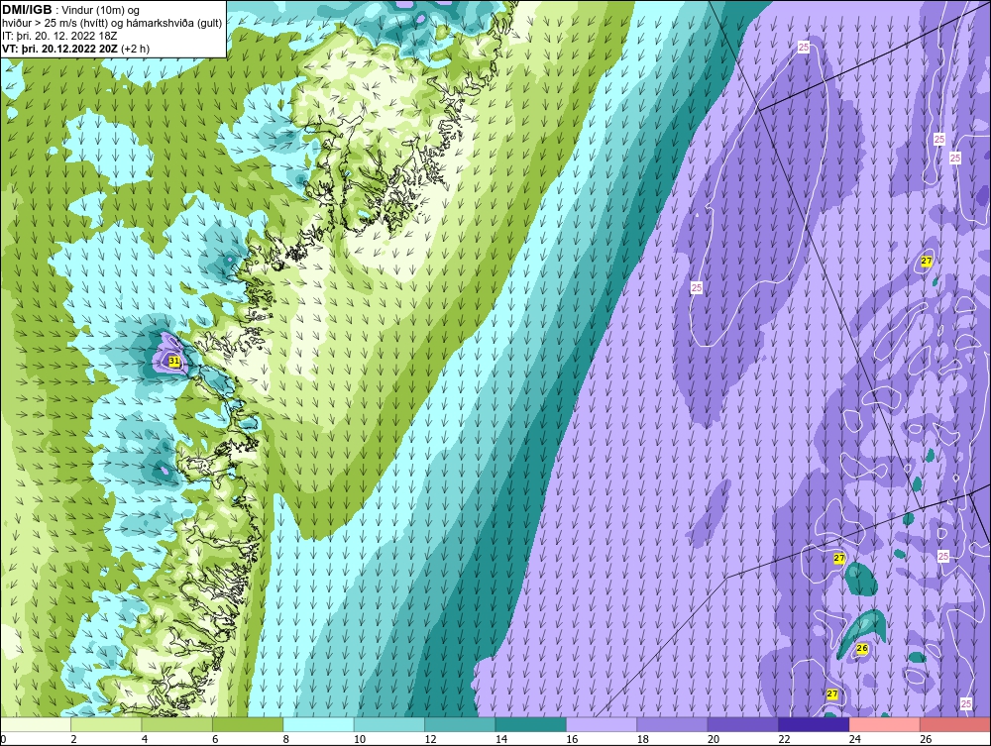This screenshot has width=991, height=746.
Task: Click the legend scale tick label 18
Action: 642,739
